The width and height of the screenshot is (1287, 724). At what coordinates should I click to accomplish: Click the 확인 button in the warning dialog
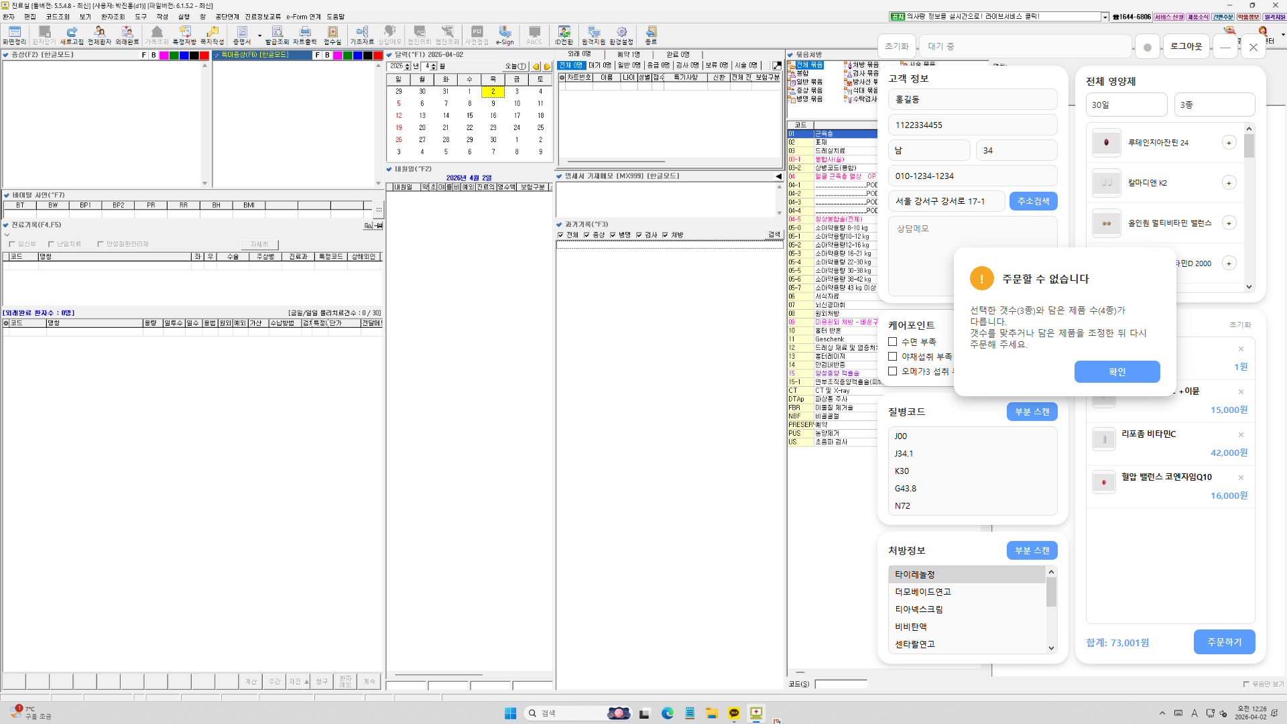(x=1117, y=372)
